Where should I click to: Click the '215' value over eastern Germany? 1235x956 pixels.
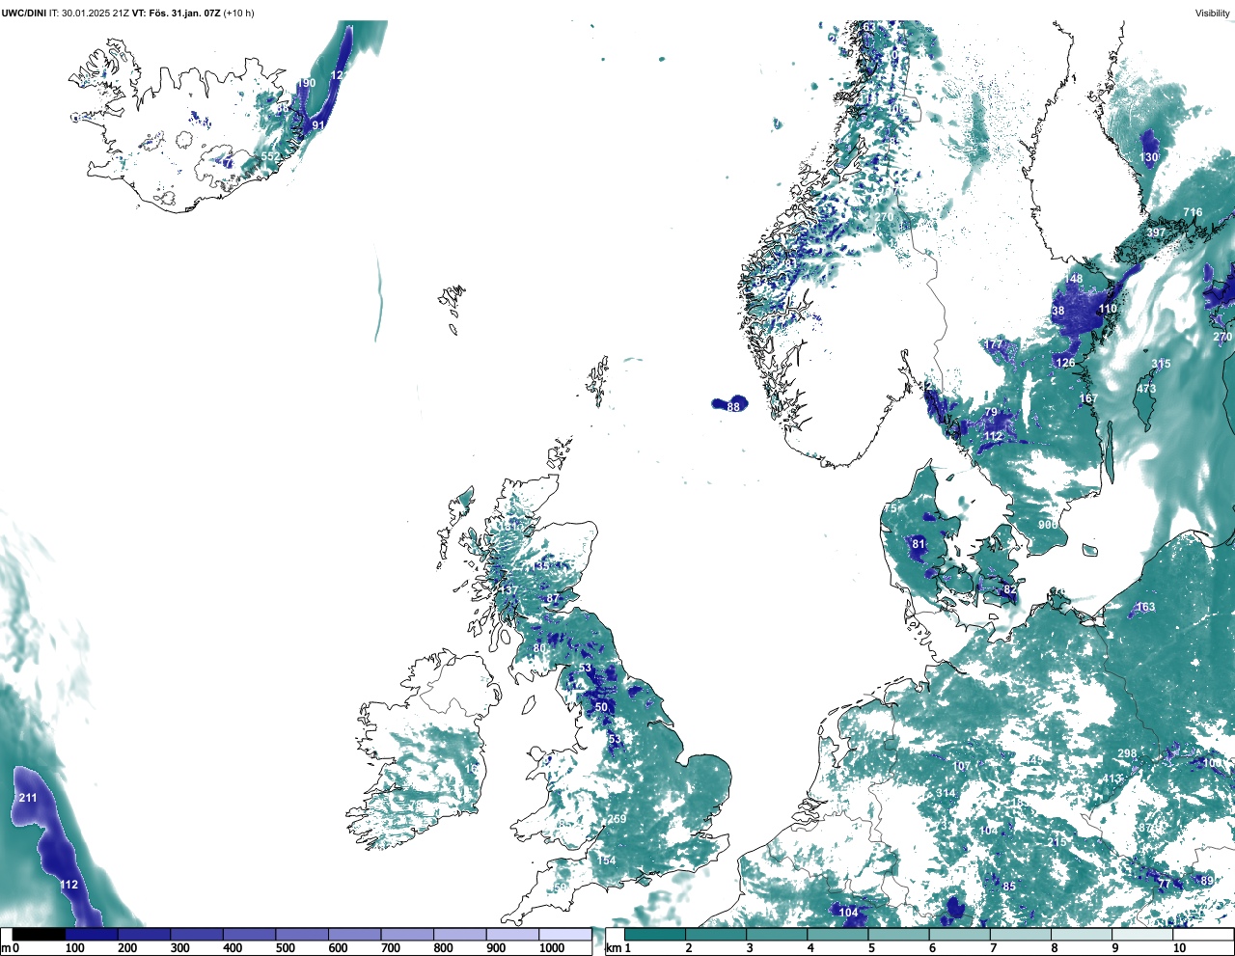tap(1057, 842)
